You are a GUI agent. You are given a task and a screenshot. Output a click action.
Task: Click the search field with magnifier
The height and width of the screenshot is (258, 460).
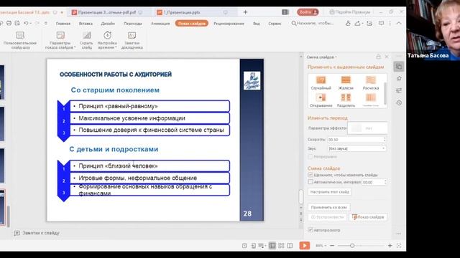[313, 23]
